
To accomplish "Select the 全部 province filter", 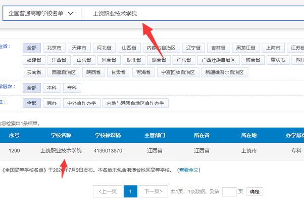I will (x=32, y=48).
